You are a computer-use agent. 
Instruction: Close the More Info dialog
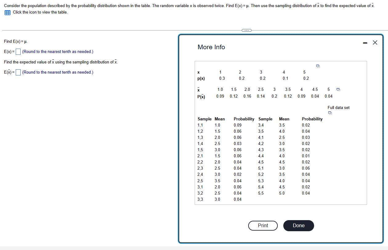tap(375, 43)
